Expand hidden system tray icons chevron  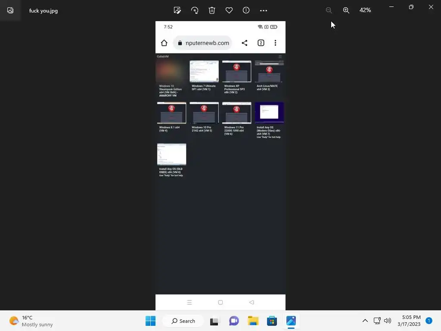(365, 321)
